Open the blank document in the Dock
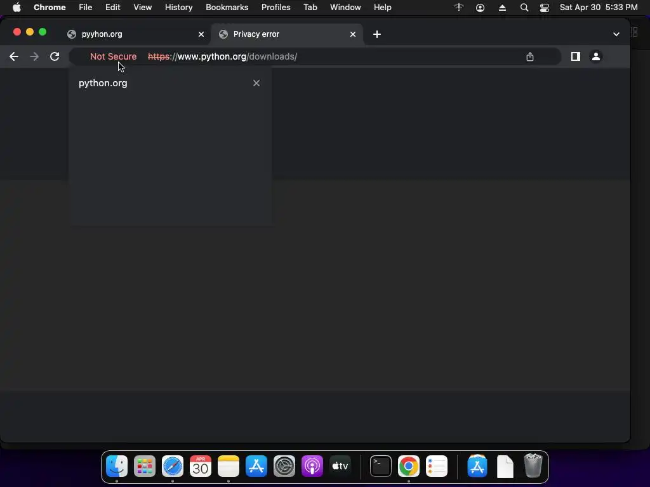Image resolution: width=650 pixels, height=487 pixels. 505,466
